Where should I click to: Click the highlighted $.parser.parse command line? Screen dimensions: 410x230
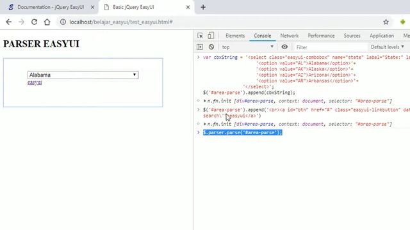click(x=243, y=132)
